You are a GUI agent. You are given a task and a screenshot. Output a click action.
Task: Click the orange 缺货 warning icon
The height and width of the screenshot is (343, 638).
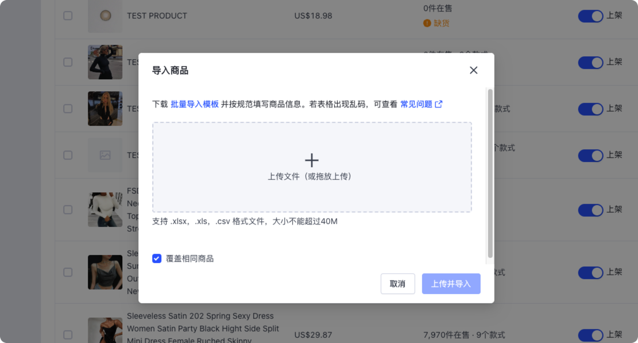pos(427,23)
